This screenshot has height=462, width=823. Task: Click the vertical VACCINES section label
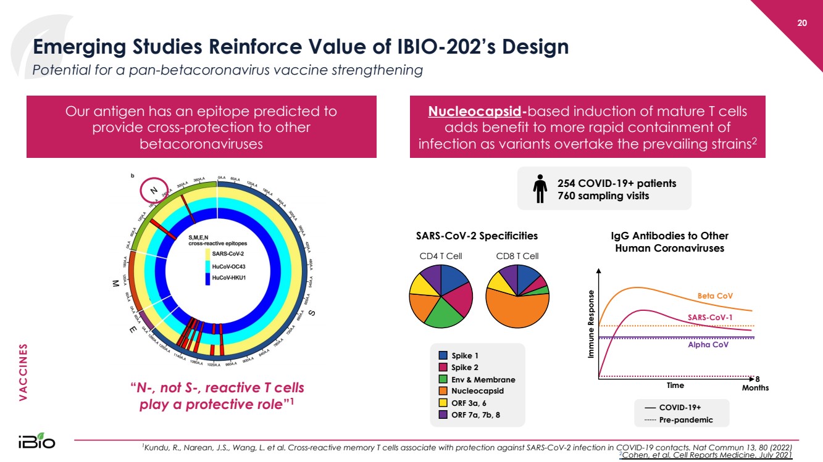(23, 373)
